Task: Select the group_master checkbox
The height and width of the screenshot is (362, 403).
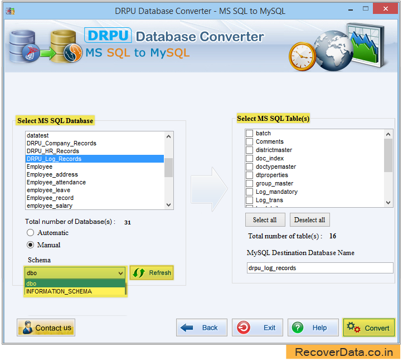Action: 249,184
